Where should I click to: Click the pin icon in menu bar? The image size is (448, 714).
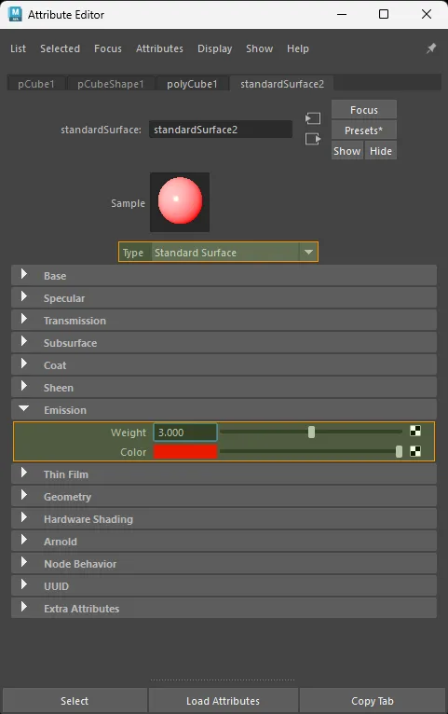430,48
